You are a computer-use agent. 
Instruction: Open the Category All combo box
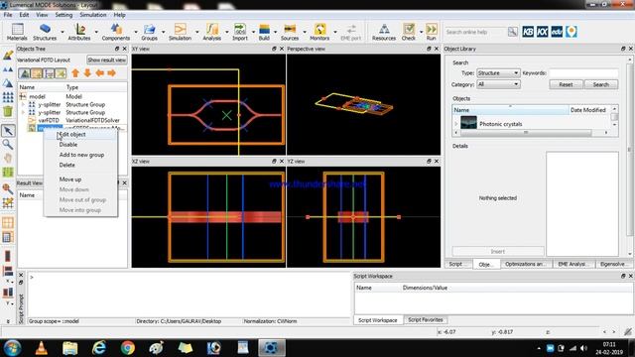[498, 84]
